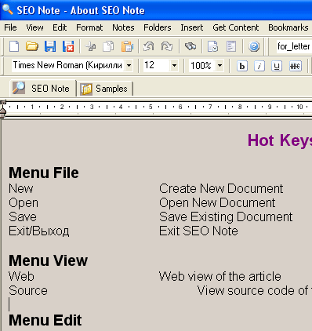Cut selection with scissors icon
This screenshot has height=331, width=312.
point(91,46)
